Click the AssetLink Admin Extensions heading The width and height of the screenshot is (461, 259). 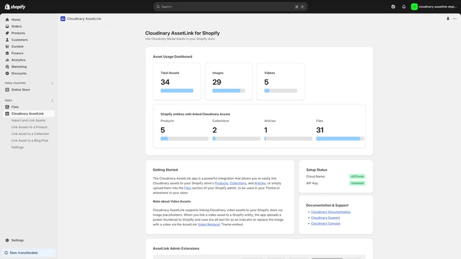pyautogui.click(x=176, y=249)
